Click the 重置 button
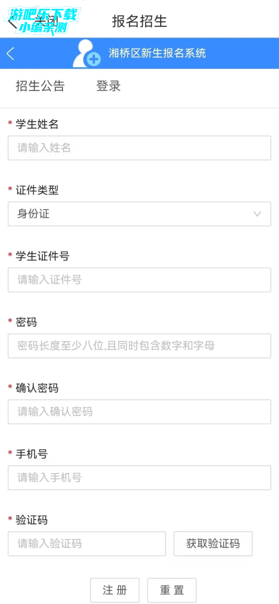This screenshot has height=604, width=279. pyautogui.click(x=172, y=589)
